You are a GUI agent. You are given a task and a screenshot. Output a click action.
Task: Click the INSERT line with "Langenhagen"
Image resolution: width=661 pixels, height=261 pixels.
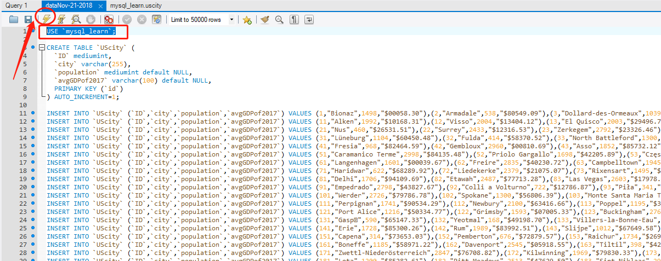coord(353,163)
